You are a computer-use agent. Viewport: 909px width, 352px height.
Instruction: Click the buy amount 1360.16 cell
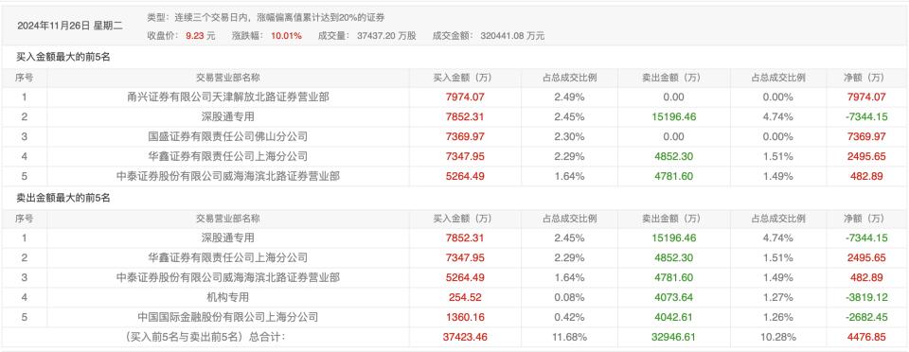[x=465, y=317]
